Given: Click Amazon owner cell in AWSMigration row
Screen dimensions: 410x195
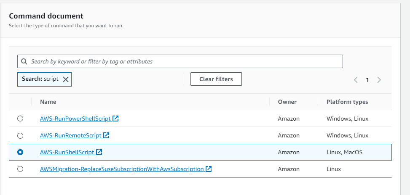Looking at the screenshot, I should (x=289, y=169).
